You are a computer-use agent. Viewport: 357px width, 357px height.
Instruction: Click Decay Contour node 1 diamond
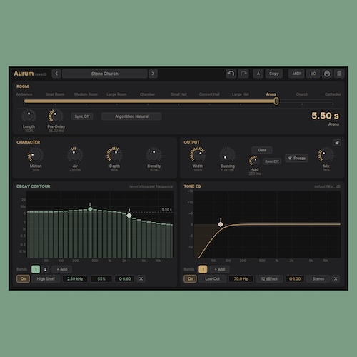click(129, 216)
